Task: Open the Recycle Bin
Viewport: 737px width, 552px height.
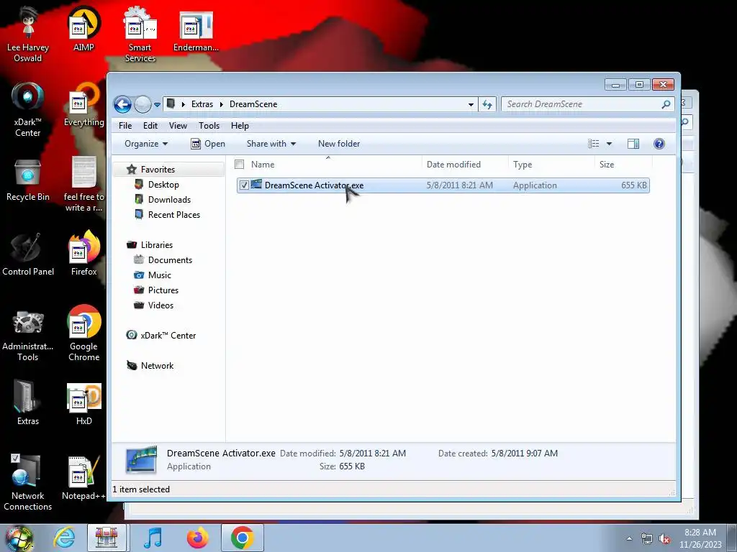Action: click(28, 179)
